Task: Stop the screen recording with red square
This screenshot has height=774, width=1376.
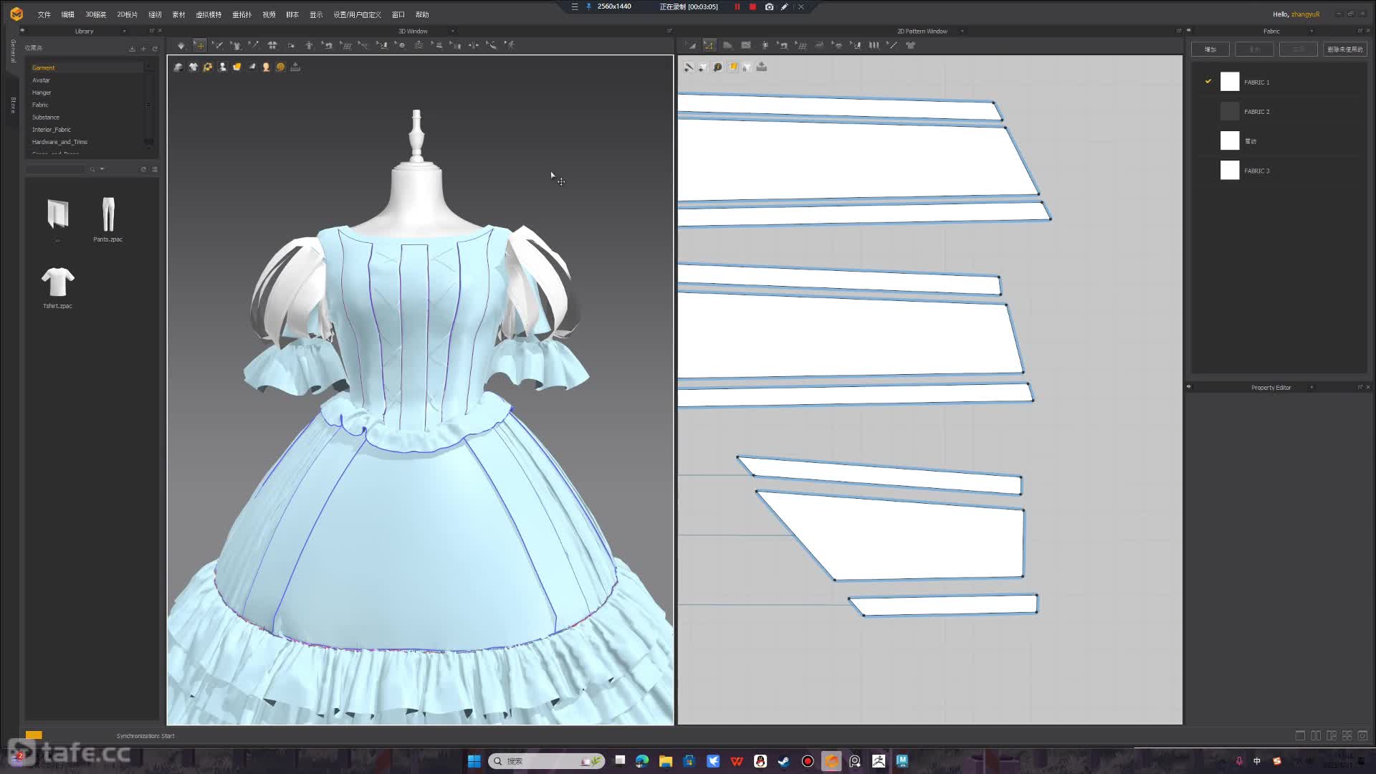Action: [752, 6]
